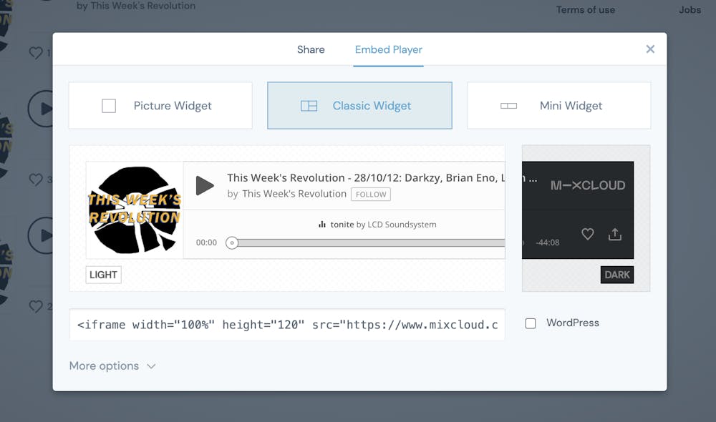The width and height of the screenshot is (716, 422).
Task: Click the share upload icon in dark preview
Action: click(615, 234)
